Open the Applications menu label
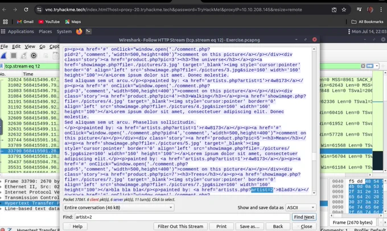Screen dimensions: 387x231 click(x=20, y=32)
